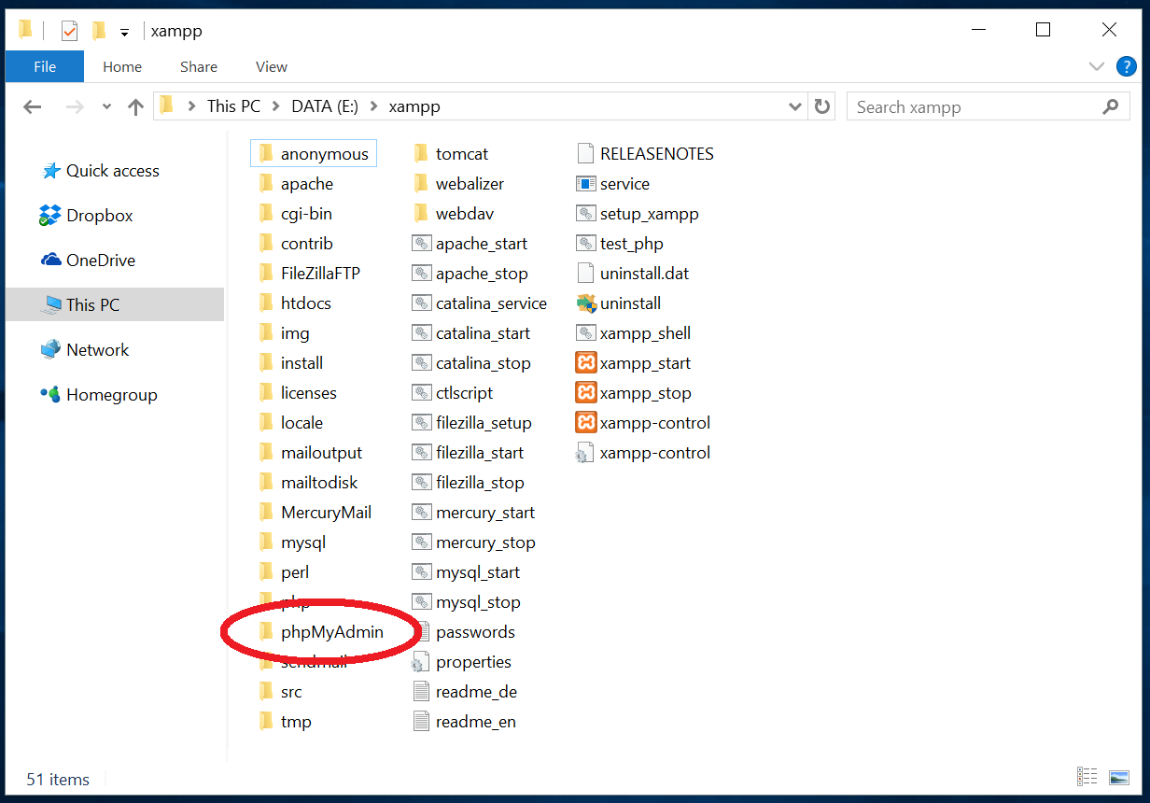Image resolution: width=1150 pixels, height=803 pixels.
Task: Select the anonymous folder
Action: point(314,154)
